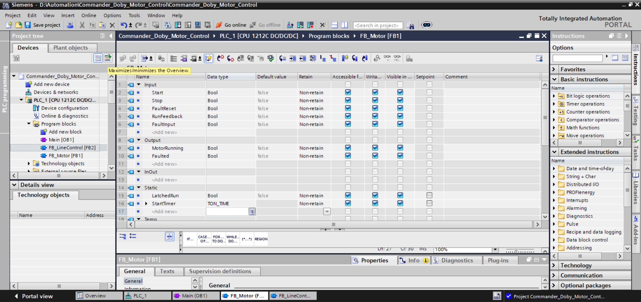Uncheck Accessible for FaultInput

(348, 124)
